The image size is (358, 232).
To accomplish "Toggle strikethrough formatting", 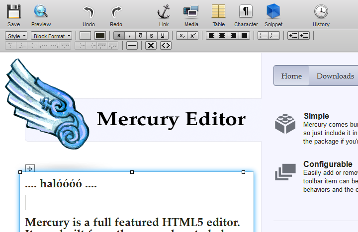I will [x=152, y=36].
